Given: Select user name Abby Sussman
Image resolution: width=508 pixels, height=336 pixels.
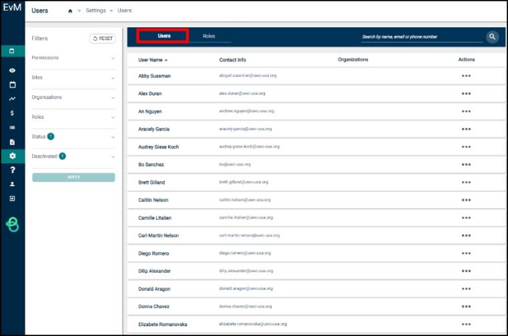Looking at the screenshot, I should [155, 76].
